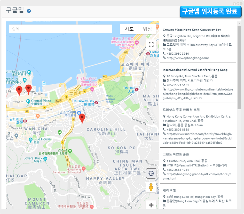Switch to 지도 map view
244x214 pixels.
tap(129, 29)
